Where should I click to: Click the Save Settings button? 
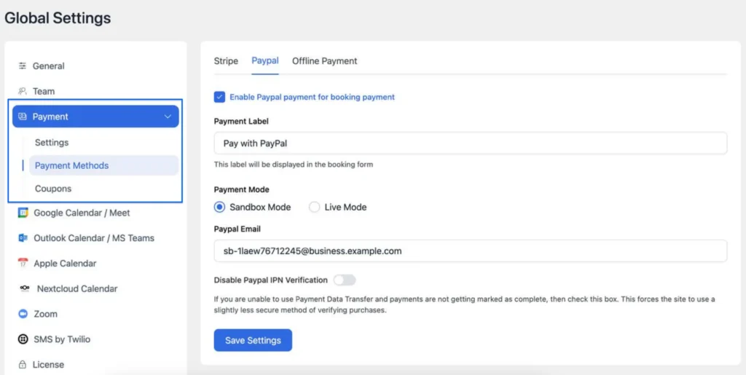point(253,340)
